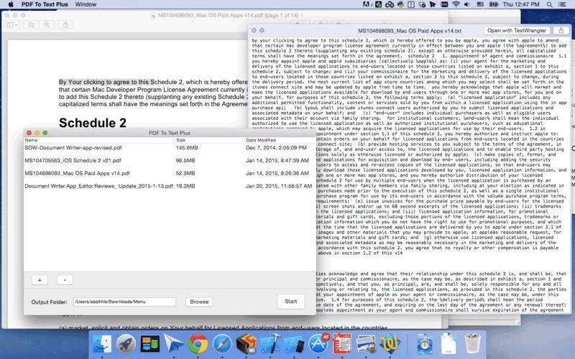Click the Adobe icon in menu bar

[367, 4]
